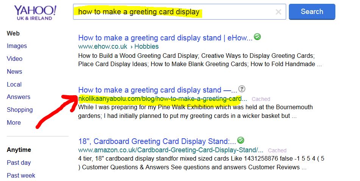
Task: Open Shopping search category
Action: (x=20, y=110)
